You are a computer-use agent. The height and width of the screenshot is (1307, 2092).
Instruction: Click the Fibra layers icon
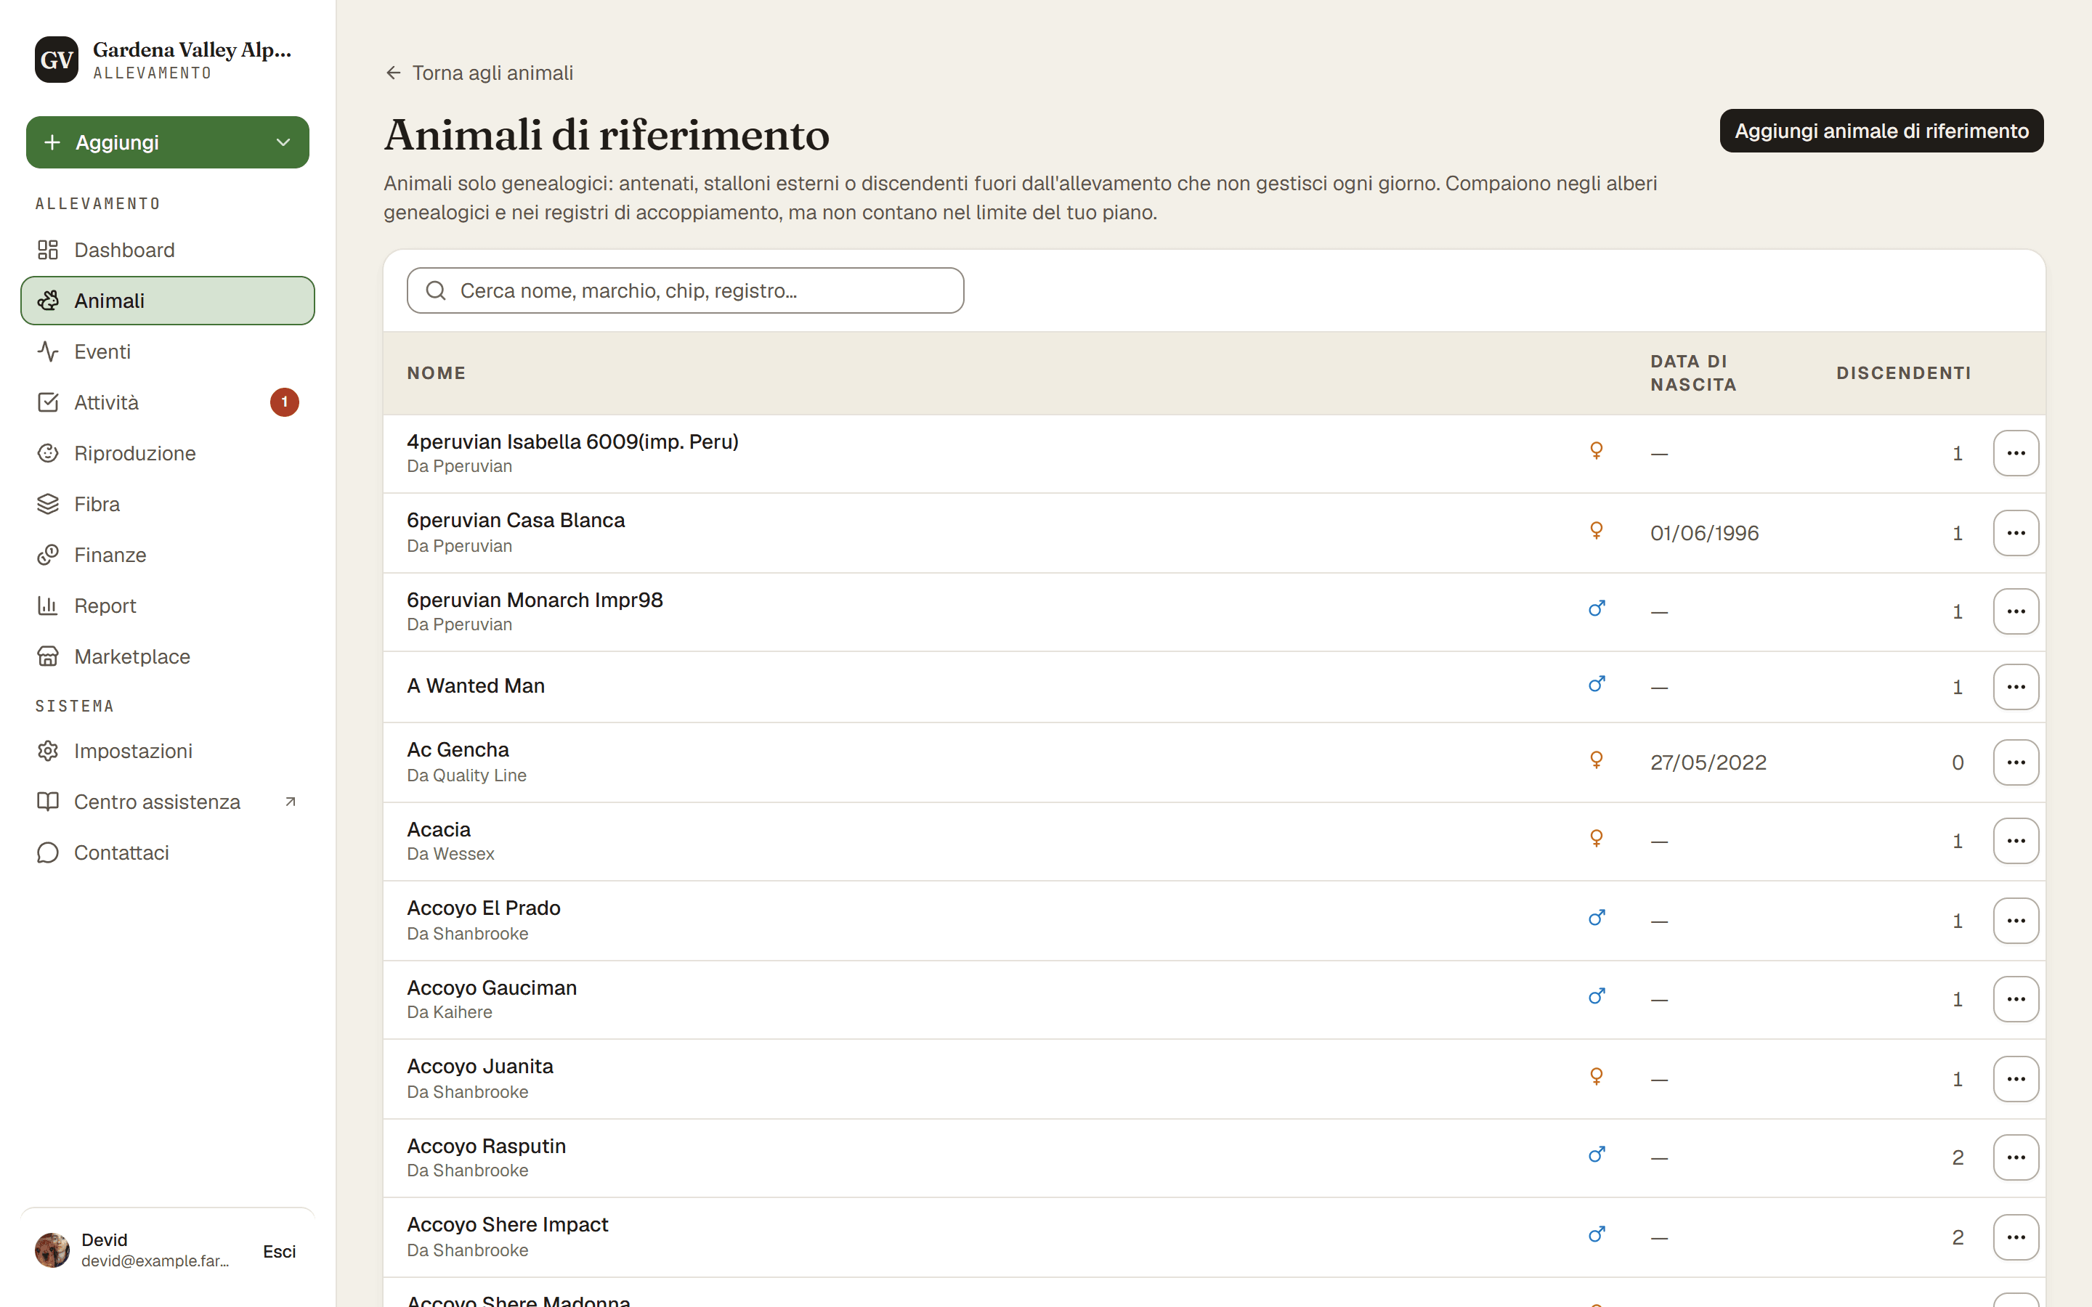point(47,504)
